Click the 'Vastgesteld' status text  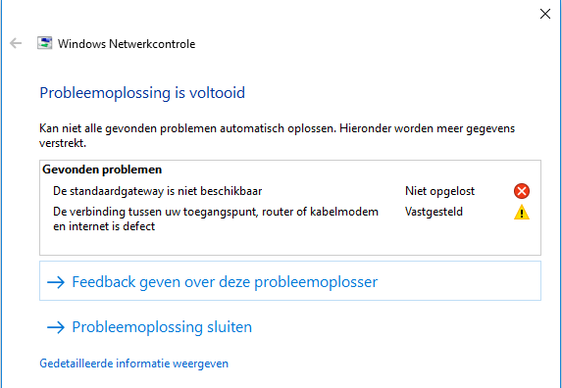coord(434,212)
